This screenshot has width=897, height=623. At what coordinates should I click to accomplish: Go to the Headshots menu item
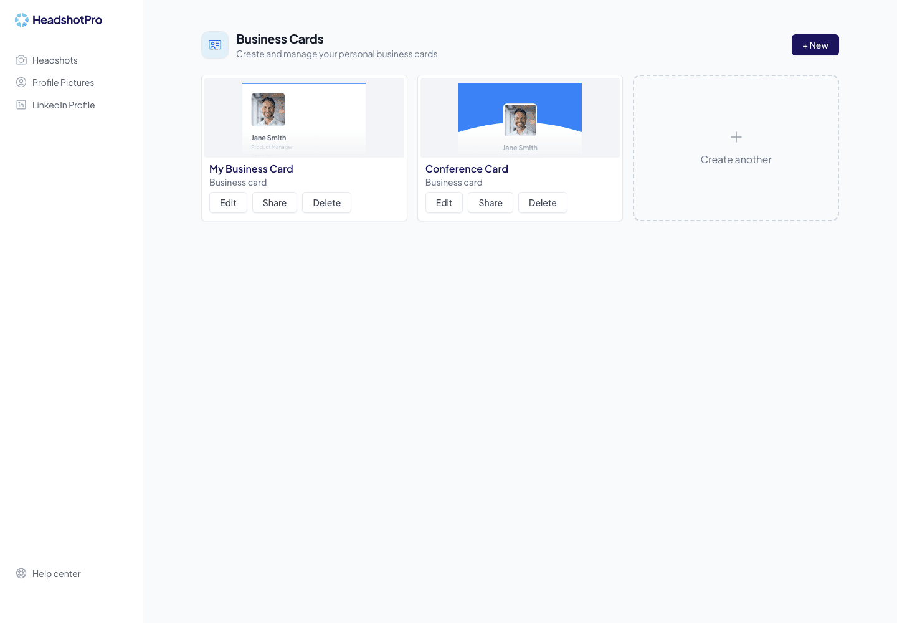pos(55,60)
